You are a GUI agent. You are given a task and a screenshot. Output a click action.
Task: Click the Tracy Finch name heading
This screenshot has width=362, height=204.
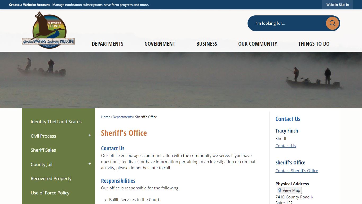pos(287,131)
